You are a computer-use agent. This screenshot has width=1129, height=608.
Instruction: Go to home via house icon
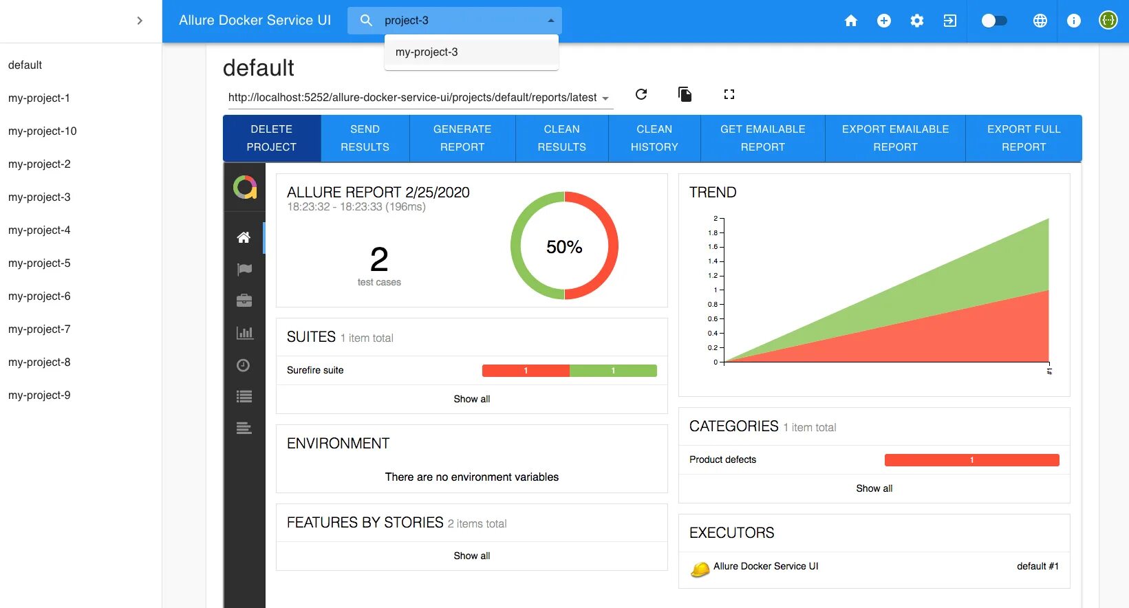pos(851,21)
